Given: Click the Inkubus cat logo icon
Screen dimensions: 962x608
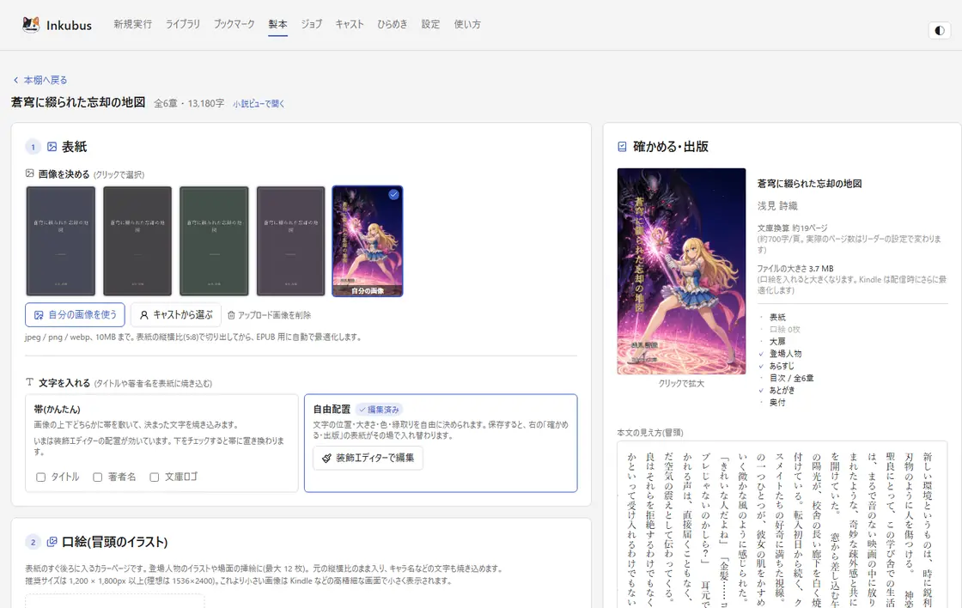Looking at the screenshot, I should 31,25.
